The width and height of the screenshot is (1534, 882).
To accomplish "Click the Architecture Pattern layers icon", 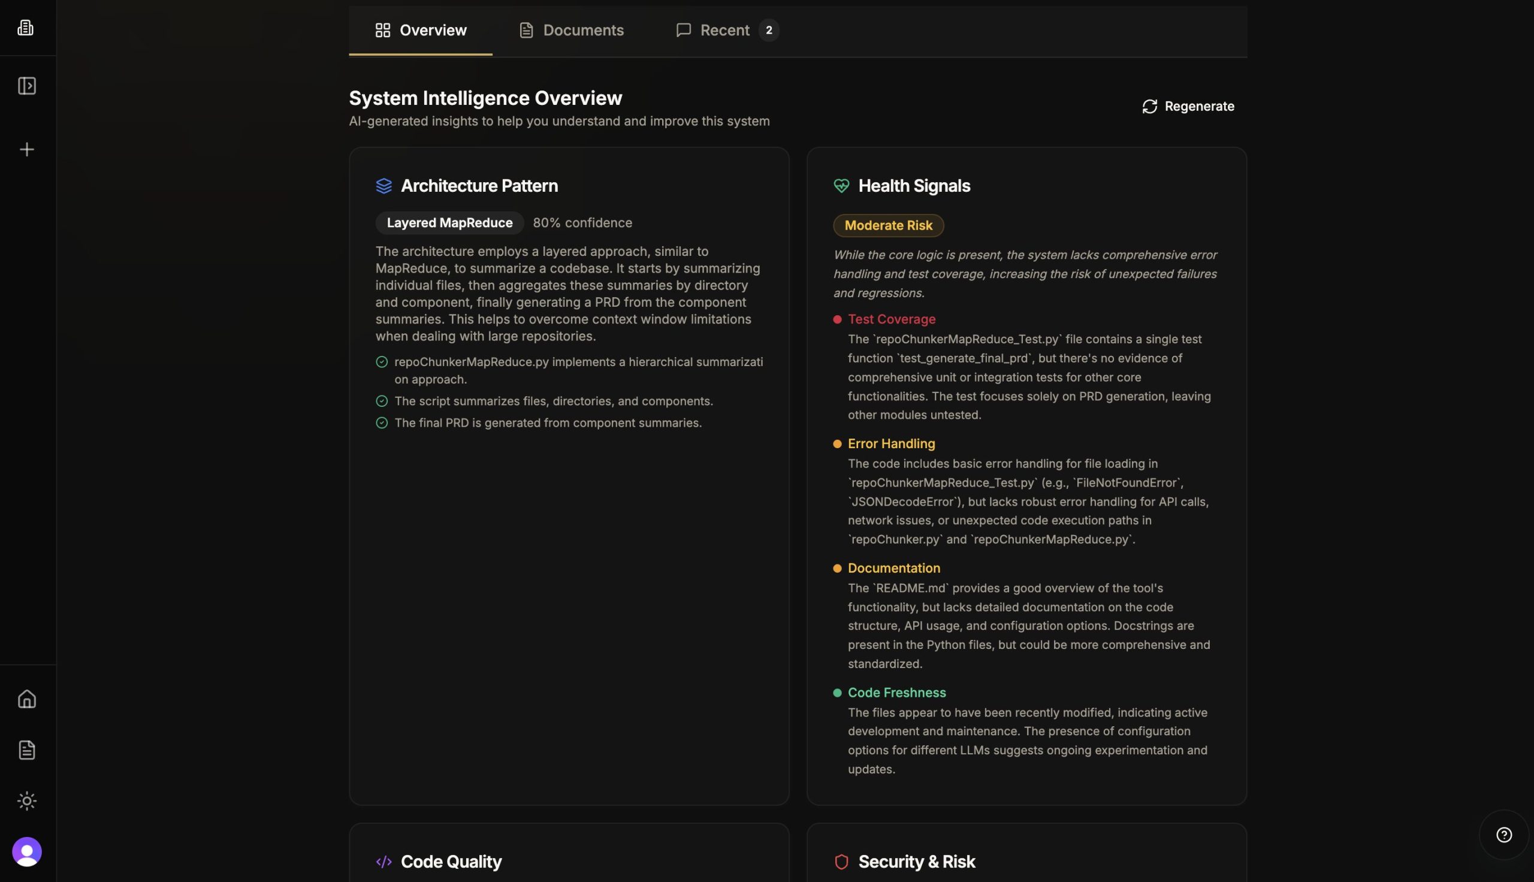I will point(384,186).
